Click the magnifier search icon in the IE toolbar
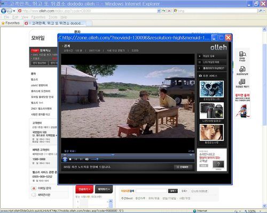Viewport: 267px width, 213px height. click(x=261, y=11)
